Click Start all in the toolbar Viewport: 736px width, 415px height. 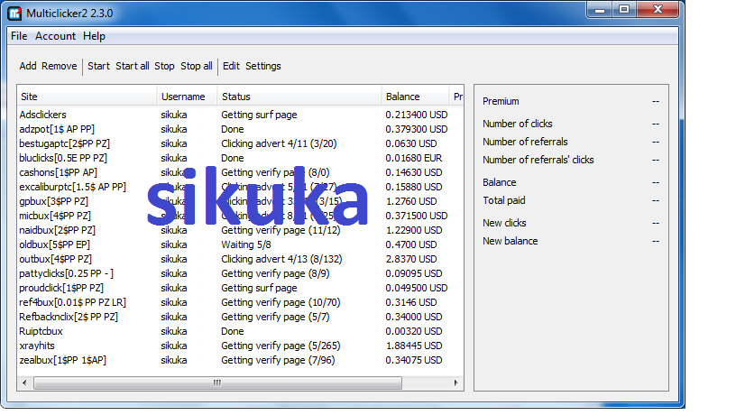pyautogui.click(x=133, y=66)
